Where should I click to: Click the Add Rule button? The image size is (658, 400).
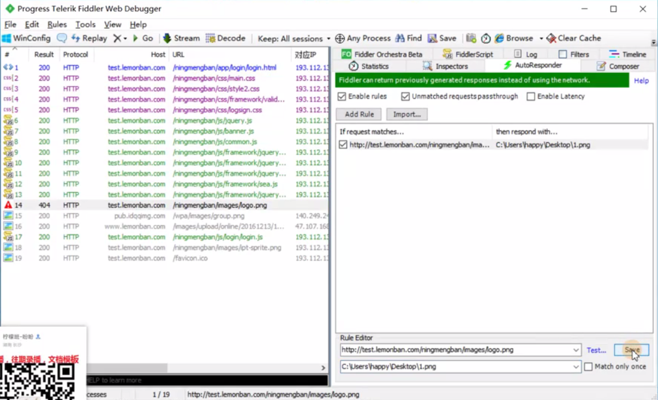(359, 114)
